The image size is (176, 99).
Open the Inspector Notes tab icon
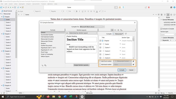pos(162,15)
